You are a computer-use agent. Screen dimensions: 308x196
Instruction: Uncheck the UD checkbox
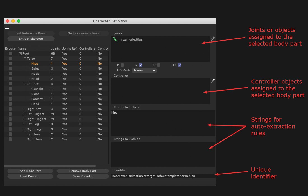coord(179,65)
